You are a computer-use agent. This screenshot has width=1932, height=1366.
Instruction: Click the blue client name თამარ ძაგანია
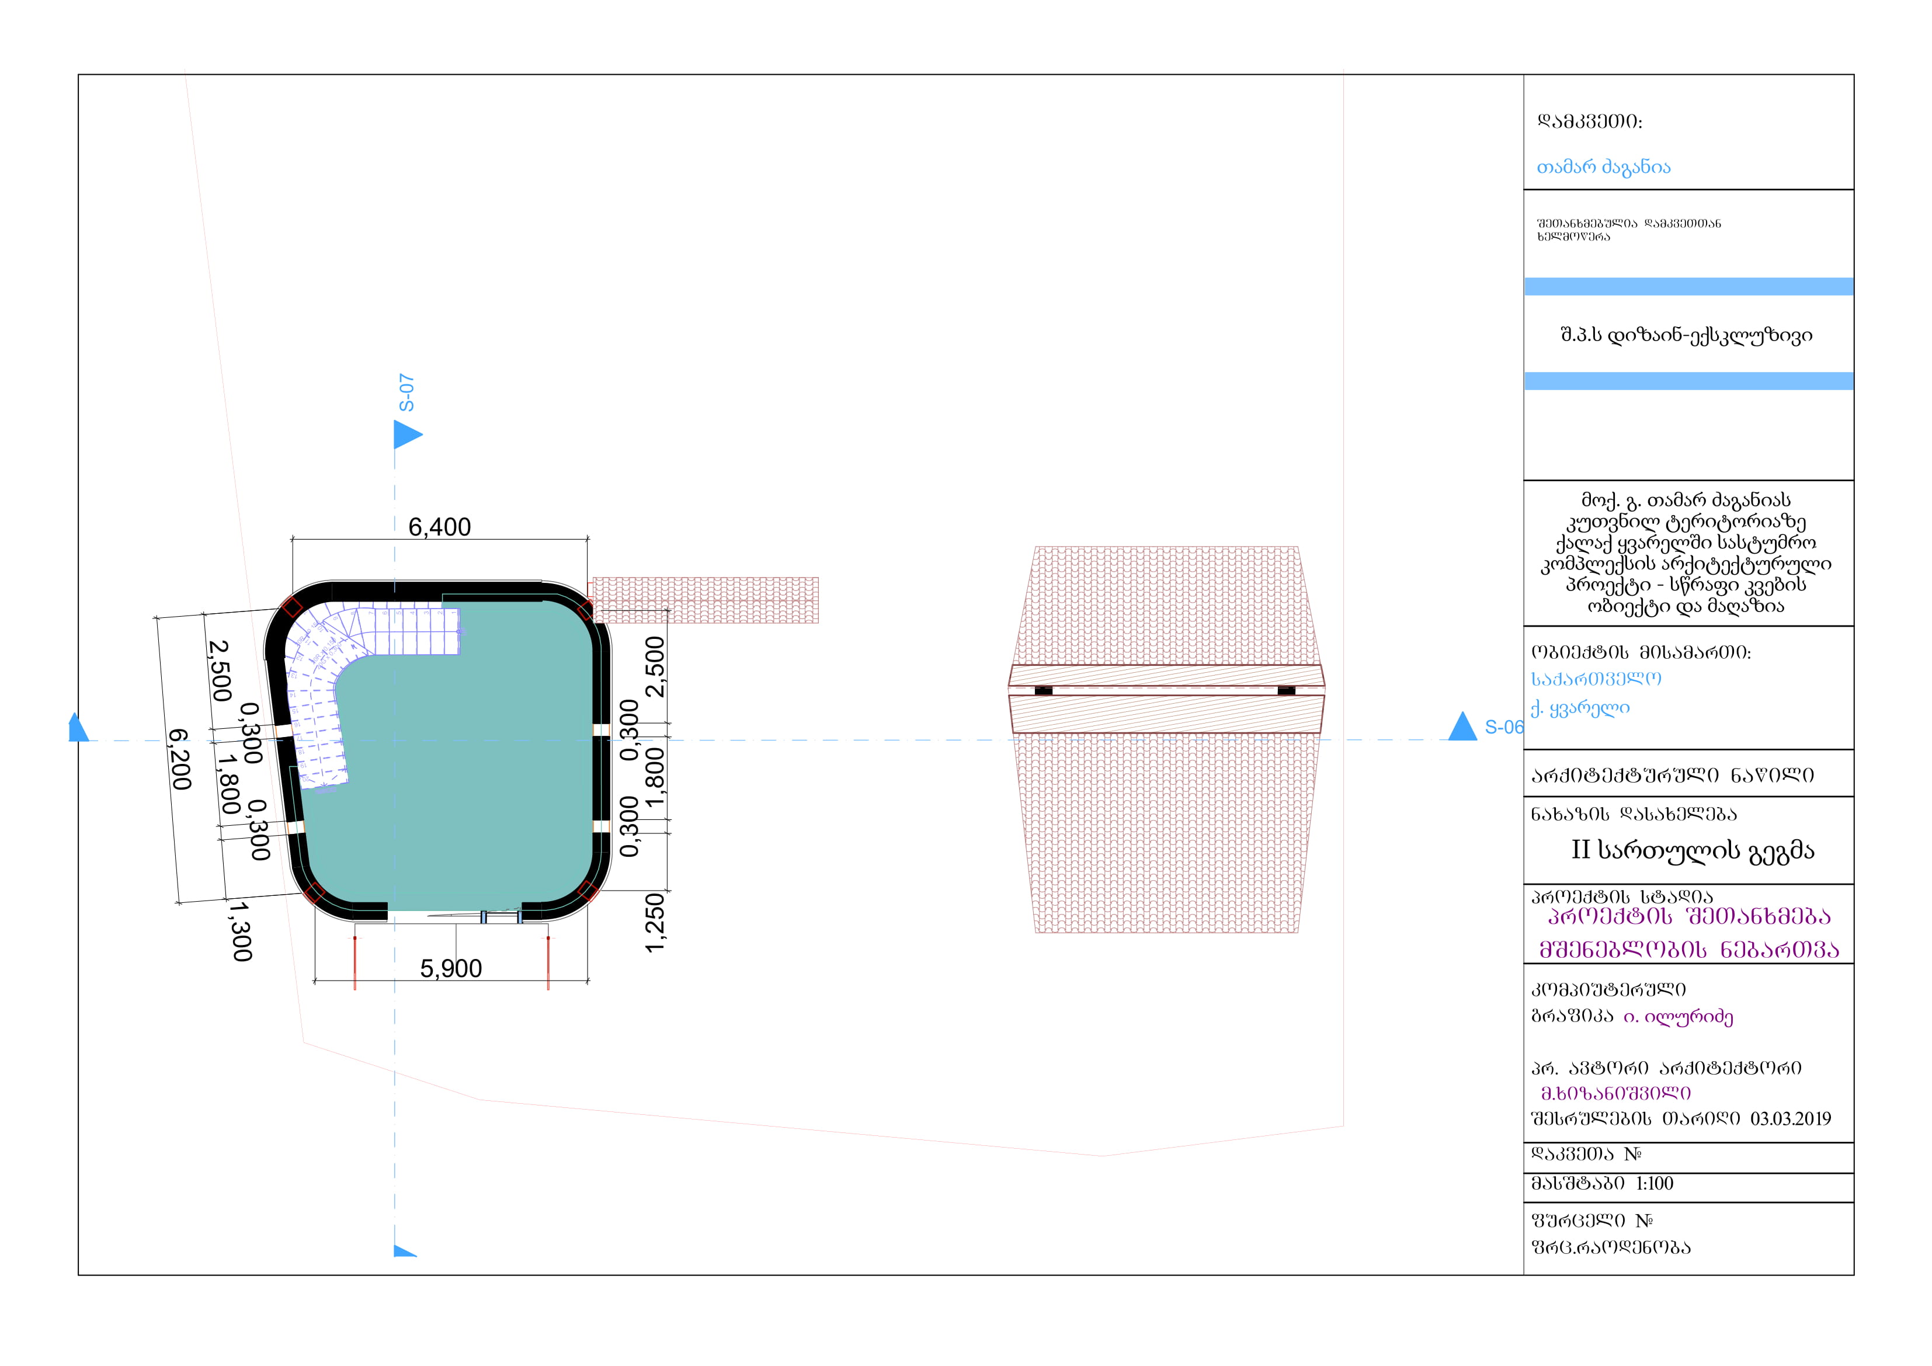pyautogui.click(x=1603, y=168)
